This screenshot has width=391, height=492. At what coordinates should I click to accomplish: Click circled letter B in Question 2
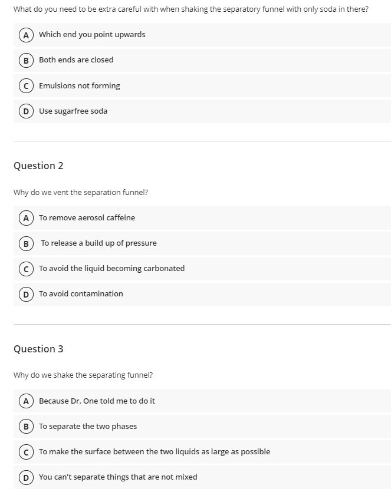(x=27, y=243)
